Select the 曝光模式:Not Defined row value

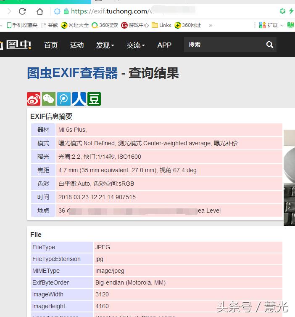point(169,143)
